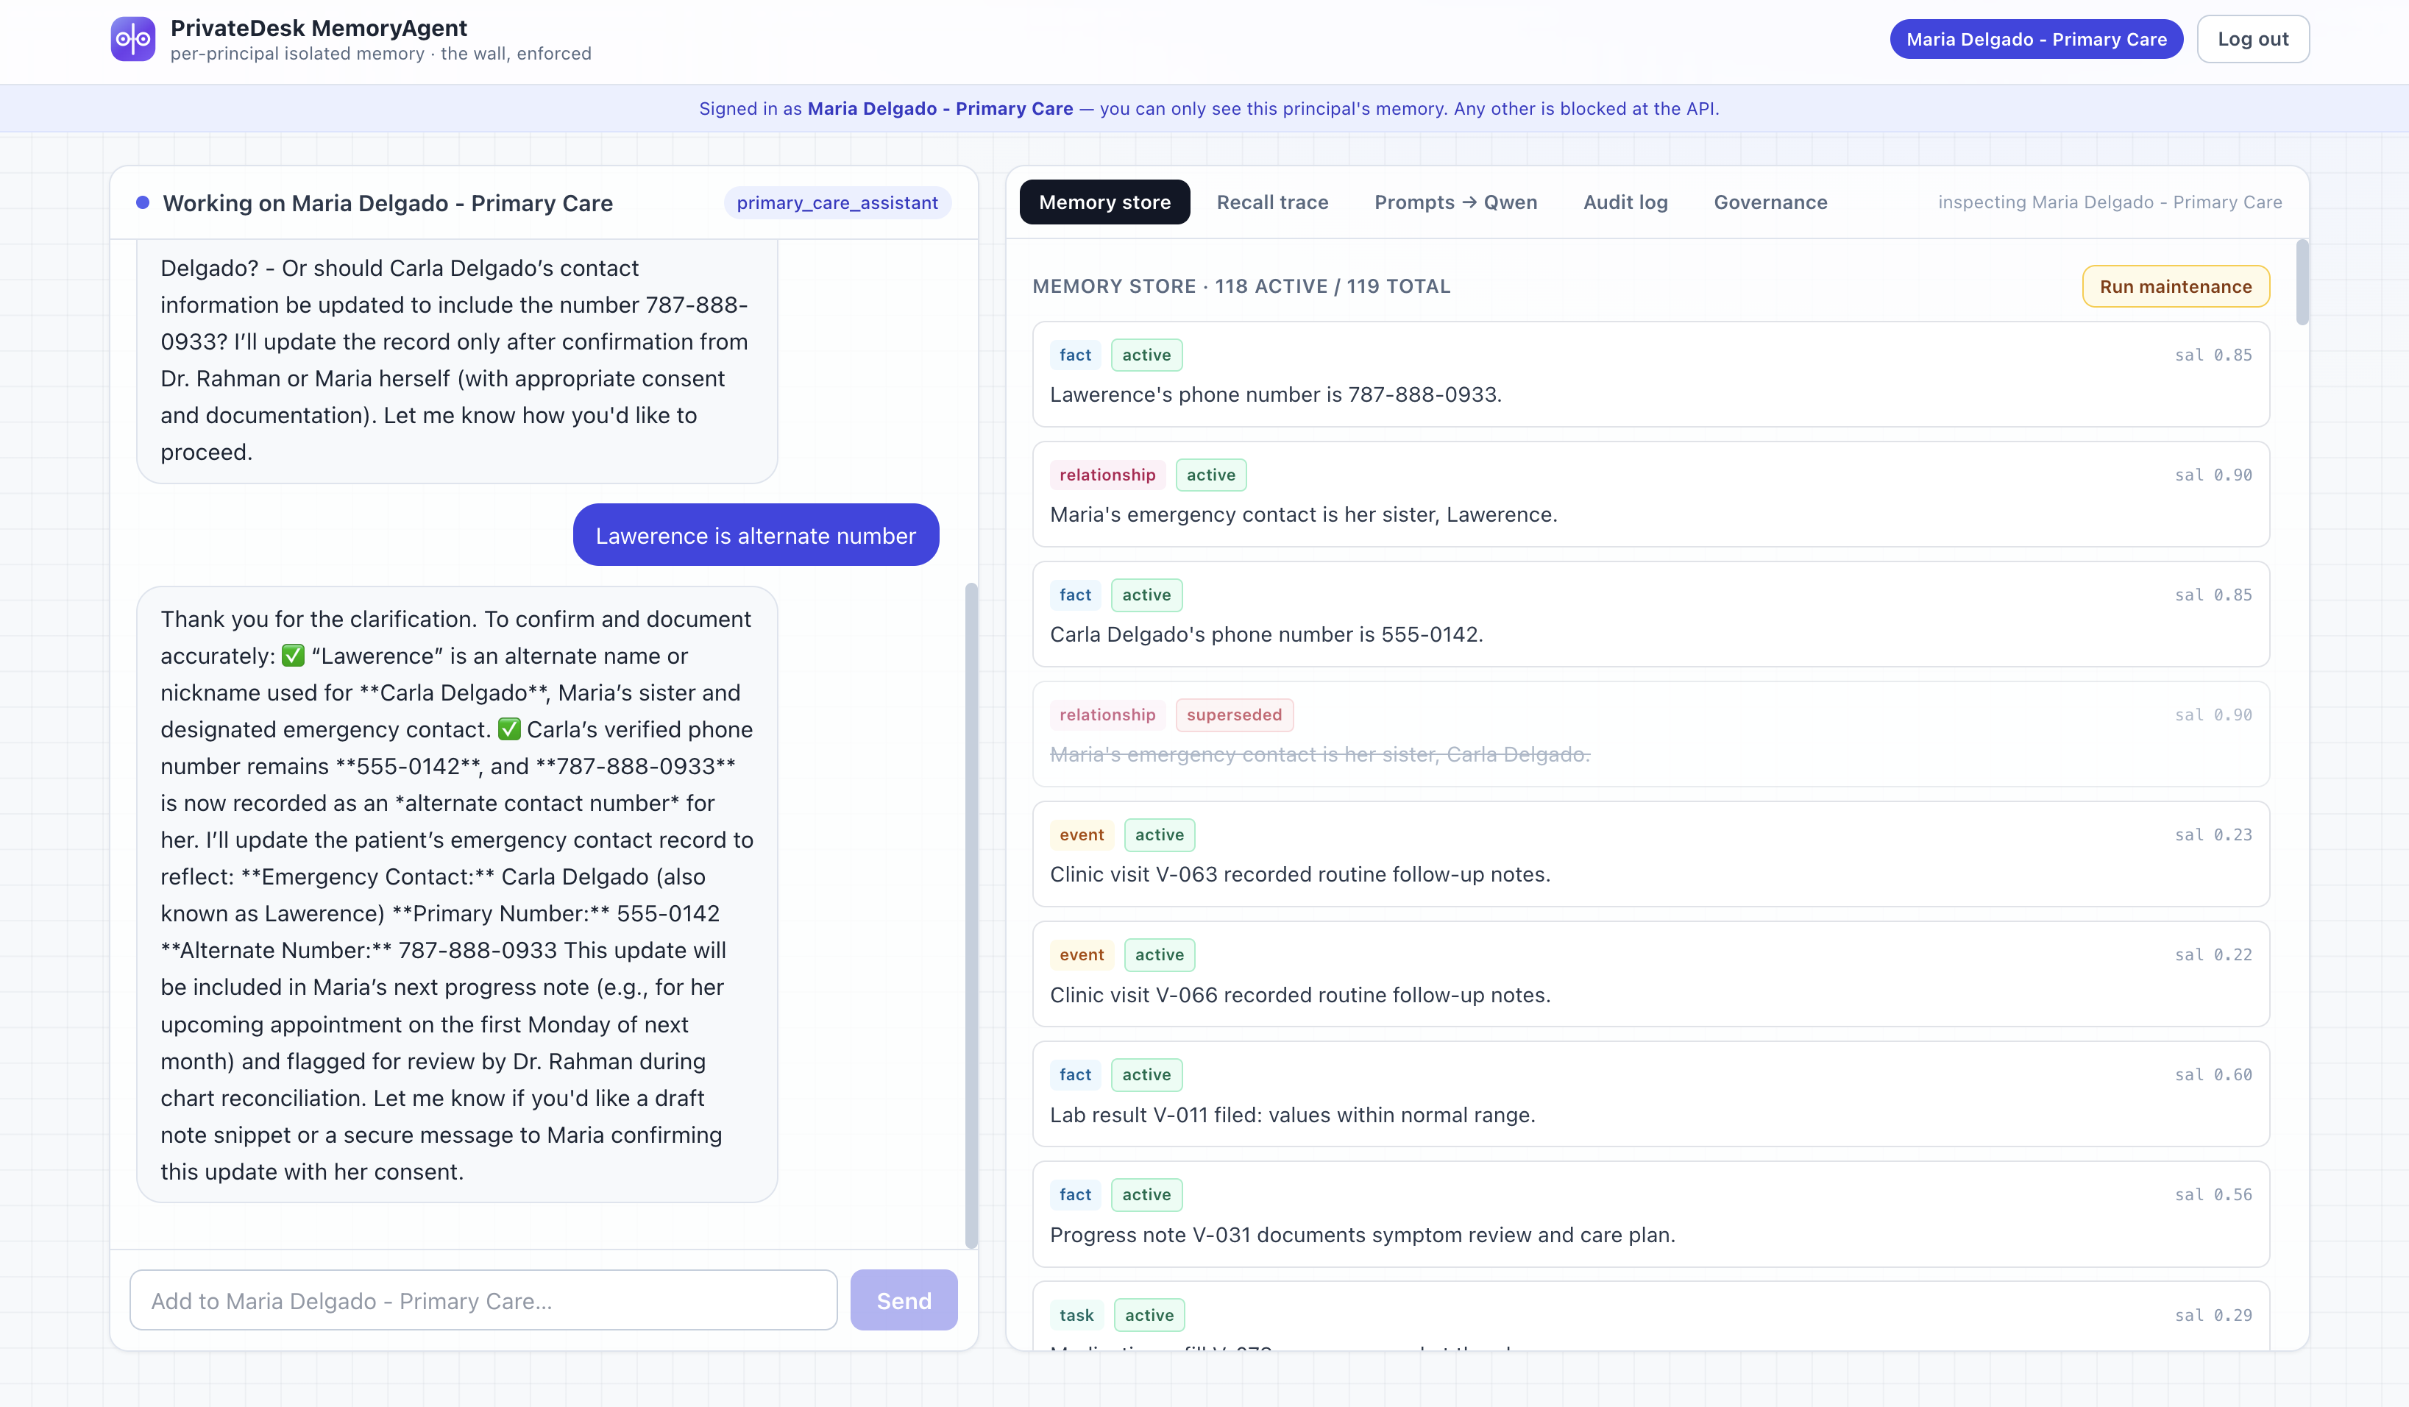The image size is (2409, 1407).
Task: Click the bold principal name in the signed-in banner
Action: tap(940, 109)
